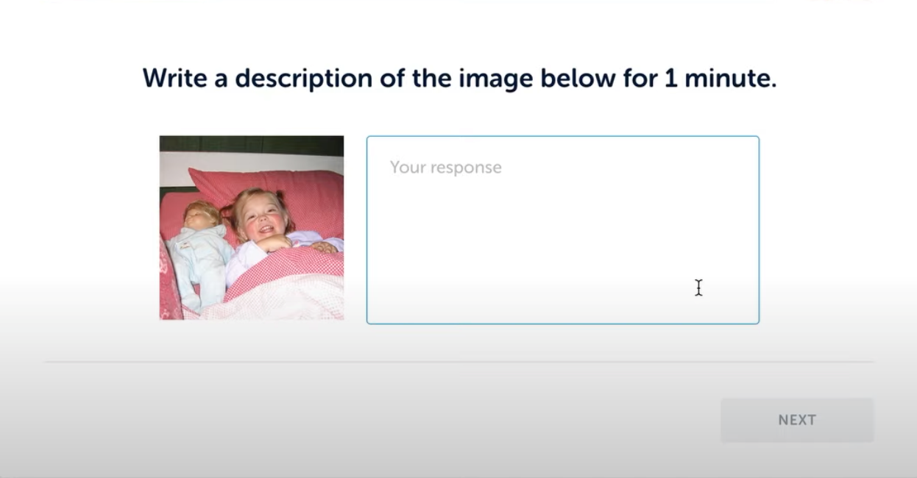Click the word "description" in the heading
Viewport: 917px width, 478px height.
pyautogui.click(x=303, y=78)
